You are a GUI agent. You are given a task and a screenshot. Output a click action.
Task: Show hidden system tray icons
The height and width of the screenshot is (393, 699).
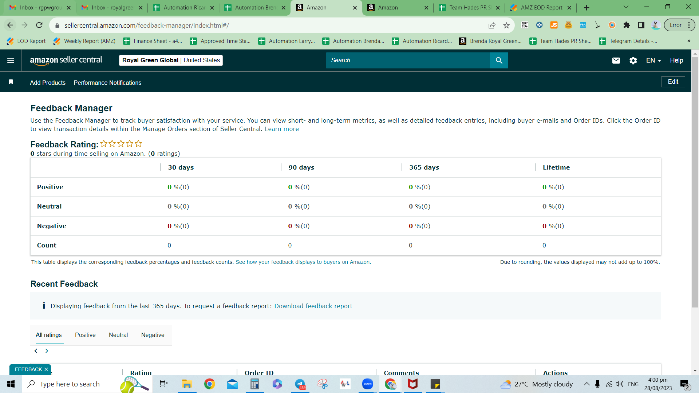tap(587, 384)
